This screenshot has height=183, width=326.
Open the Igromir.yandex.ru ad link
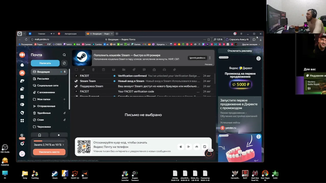coord(197,58)
